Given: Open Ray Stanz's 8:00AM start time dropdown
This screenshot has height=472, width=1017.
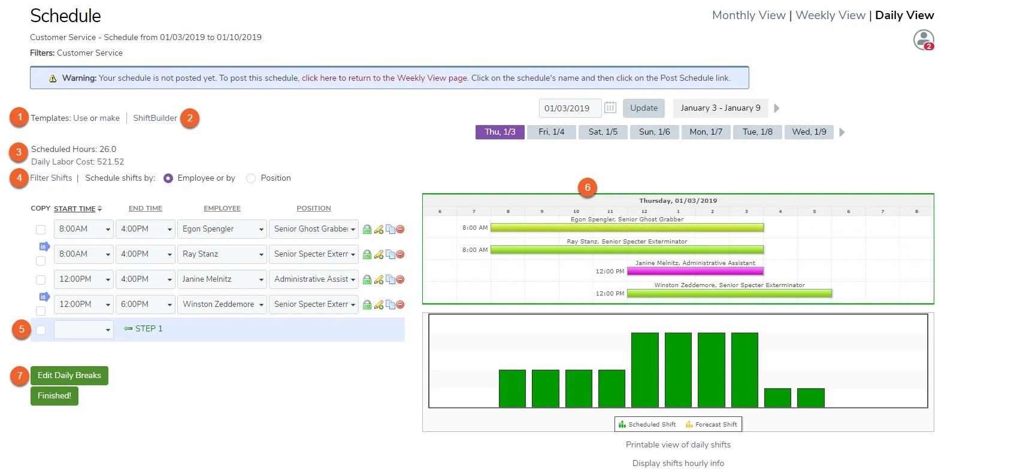Looking at the screenshot, I should (84, 254).
